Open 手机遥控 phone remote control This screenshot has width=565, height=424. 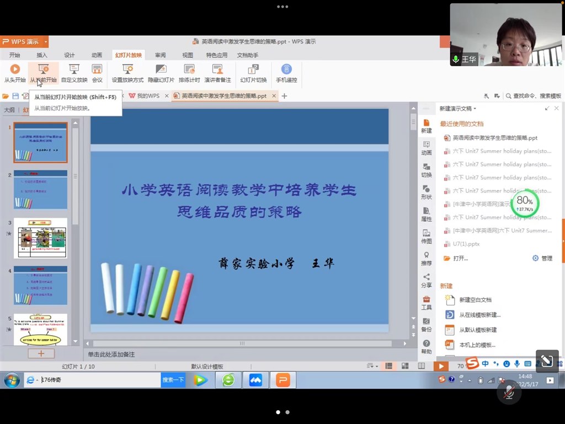point(286,72)
